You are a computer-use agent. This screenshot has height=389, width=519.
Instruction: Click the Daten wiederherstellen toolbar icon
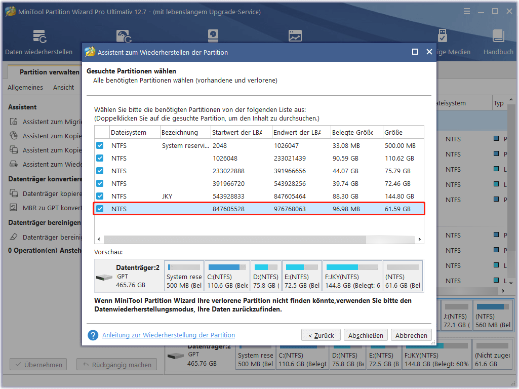click(x=39, y=36)
